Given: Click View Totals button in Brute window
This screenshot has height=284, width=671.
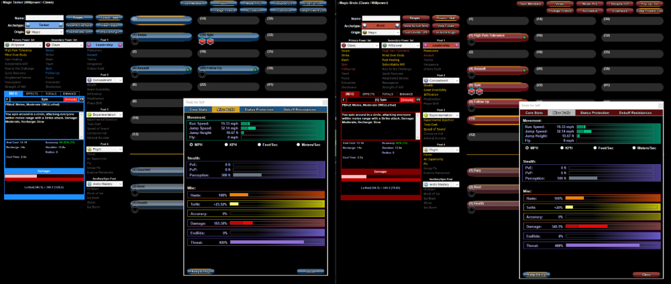Looking at the screenshot, I should pyautogui.click(x=446, y=25).
